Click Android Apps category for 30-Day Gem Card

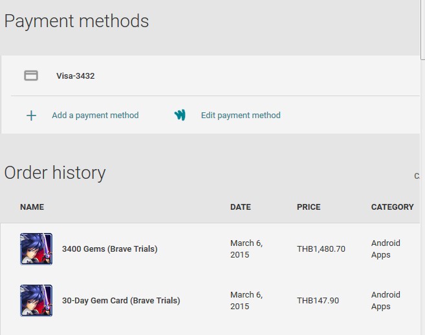[386, 300]
